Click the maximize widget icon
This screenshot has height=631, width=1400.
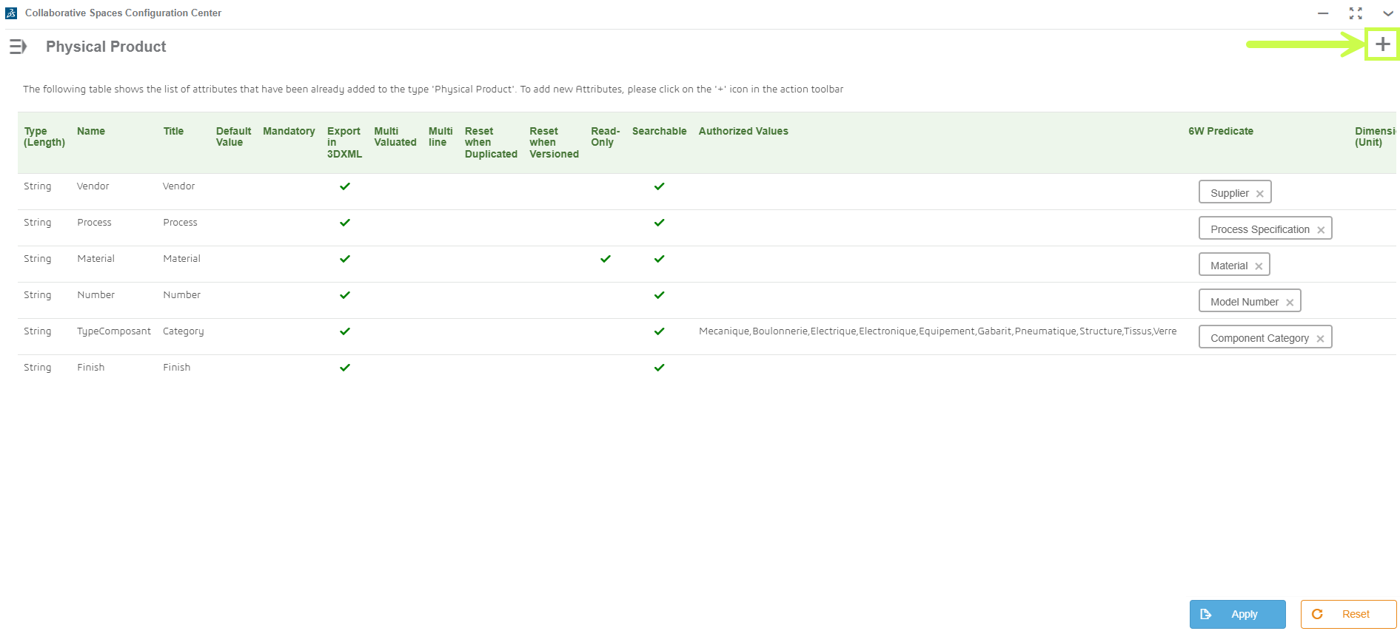1356,13
